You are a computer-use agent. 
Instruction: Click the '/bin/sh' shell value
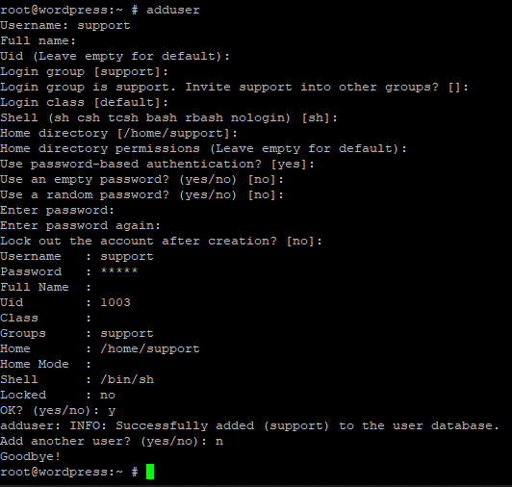click(x=127, y=379)
